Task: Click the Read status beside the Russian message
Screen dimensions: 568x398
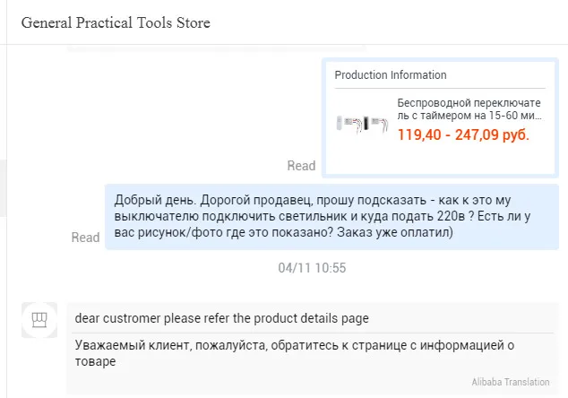Action: coord(85,238)
